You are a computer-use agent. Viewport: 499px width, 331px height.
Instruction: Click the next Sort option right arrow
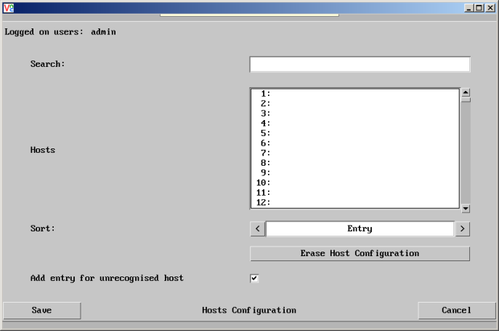463,228
